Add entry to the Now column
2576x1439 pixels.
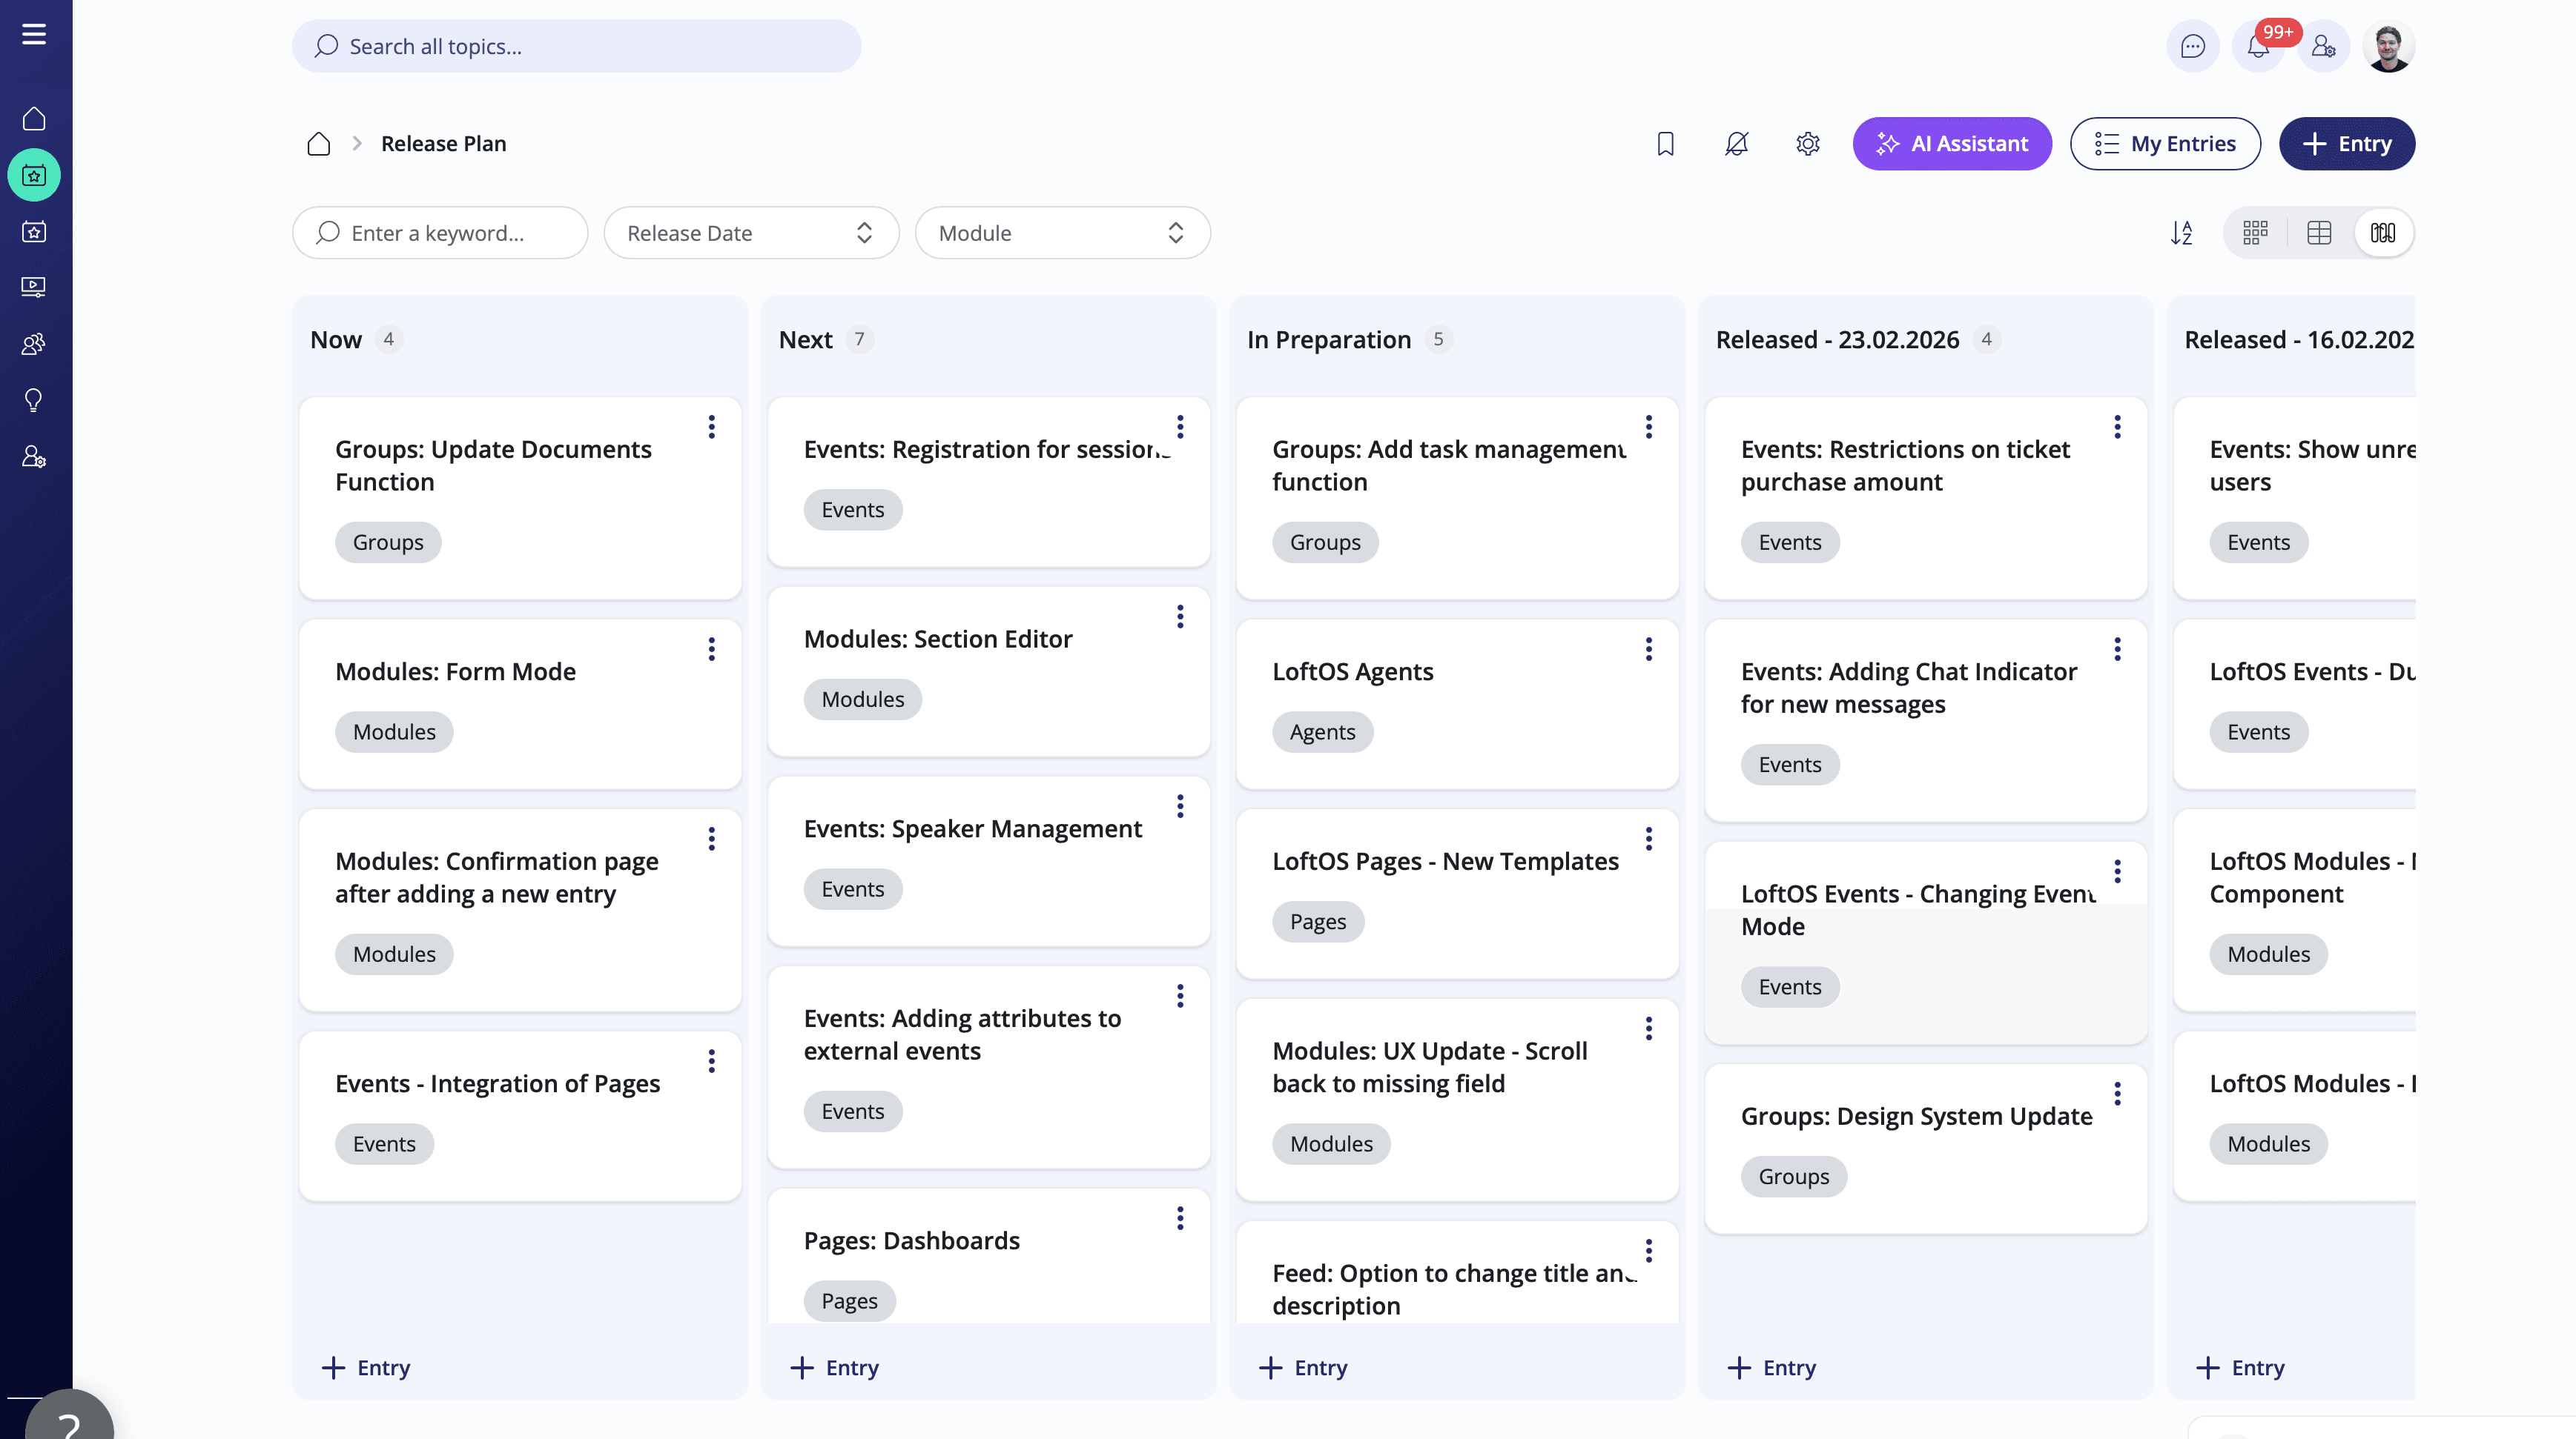[366, 1367]
